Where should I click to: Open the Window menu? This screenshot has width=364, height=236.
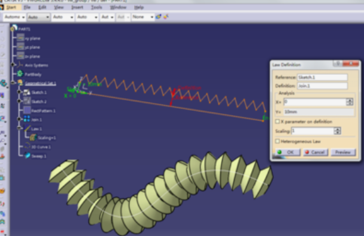click(x=118, y=7)
